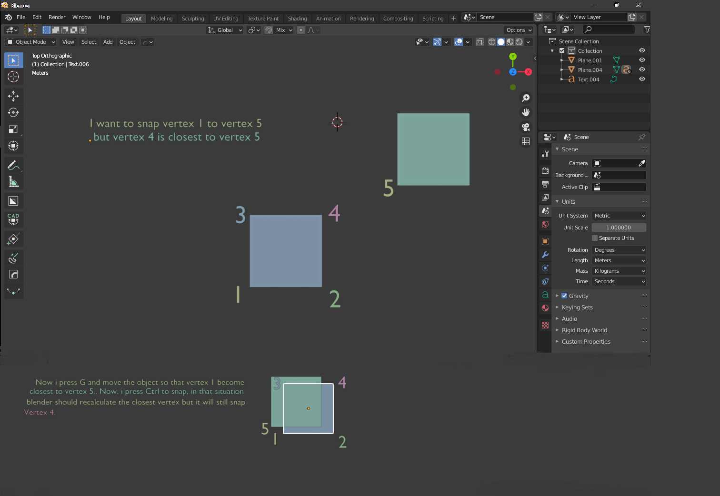Viewport: 720px width, 496px height.
Task: Open the Render menu
Action: 57,17
